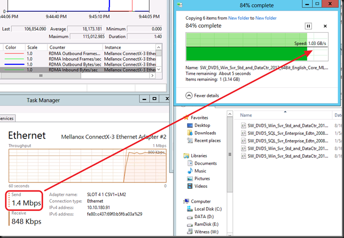Maximize the Task Manager window
The width and height of the screenshot is (344, 238).
click(x=154, y=99)
